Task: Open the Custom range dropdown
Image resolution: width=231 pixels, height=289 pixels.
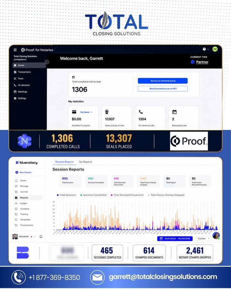Action: tap(203, 239)
